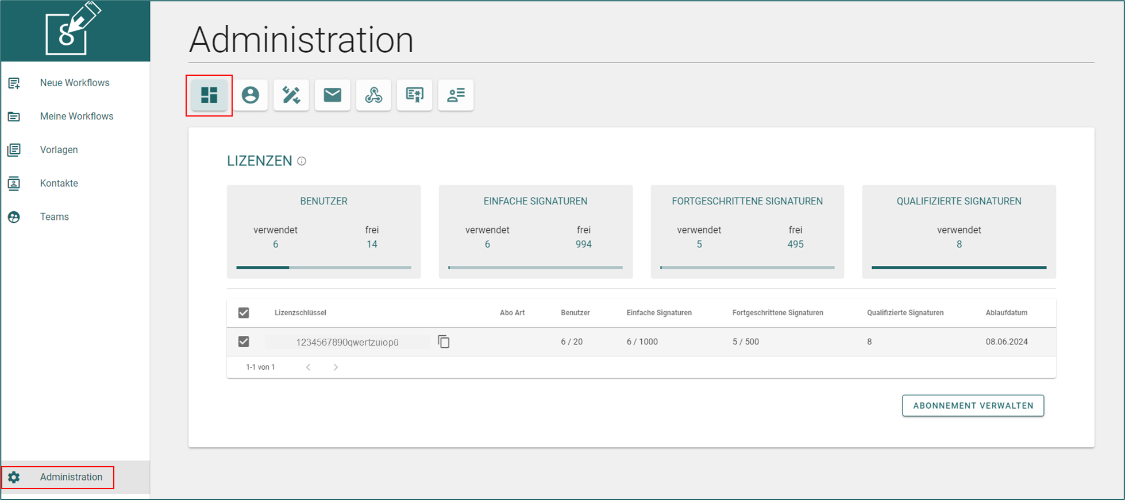
Task: Uncheck the license key row checkbox
Action: click(x=244, y=342)
